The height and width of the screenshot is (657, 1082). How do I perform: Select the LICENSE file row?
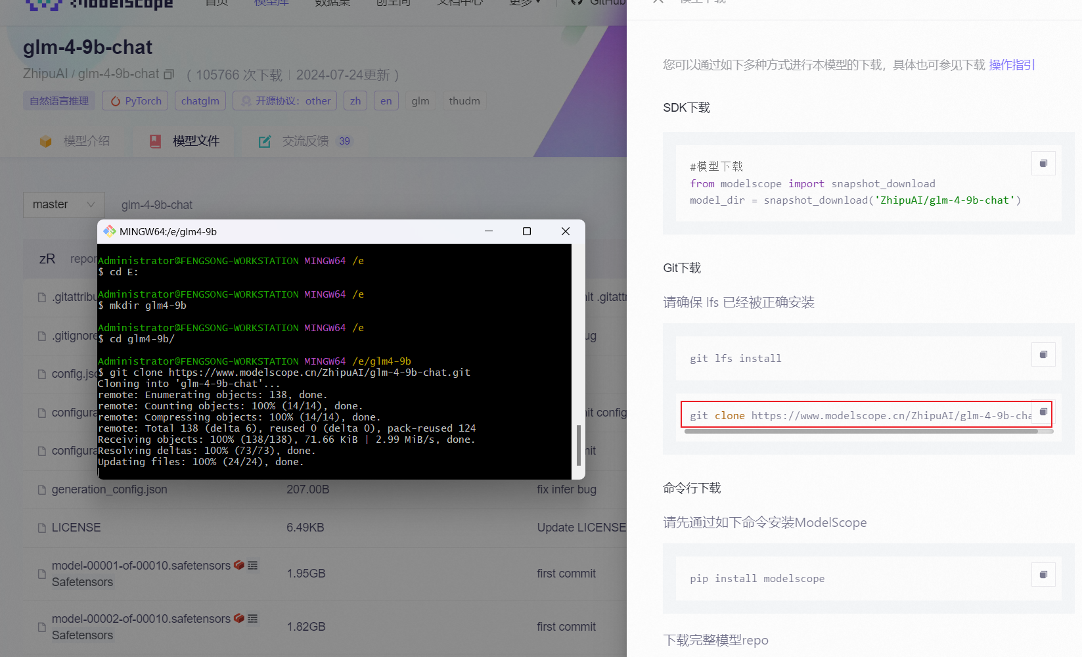tap(76, 527)
